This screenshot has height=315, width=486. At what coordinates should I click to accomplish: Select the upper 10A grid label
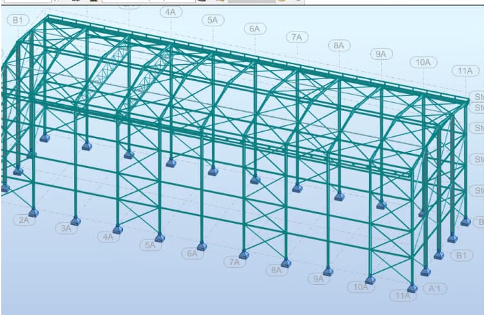click(423, 62)
